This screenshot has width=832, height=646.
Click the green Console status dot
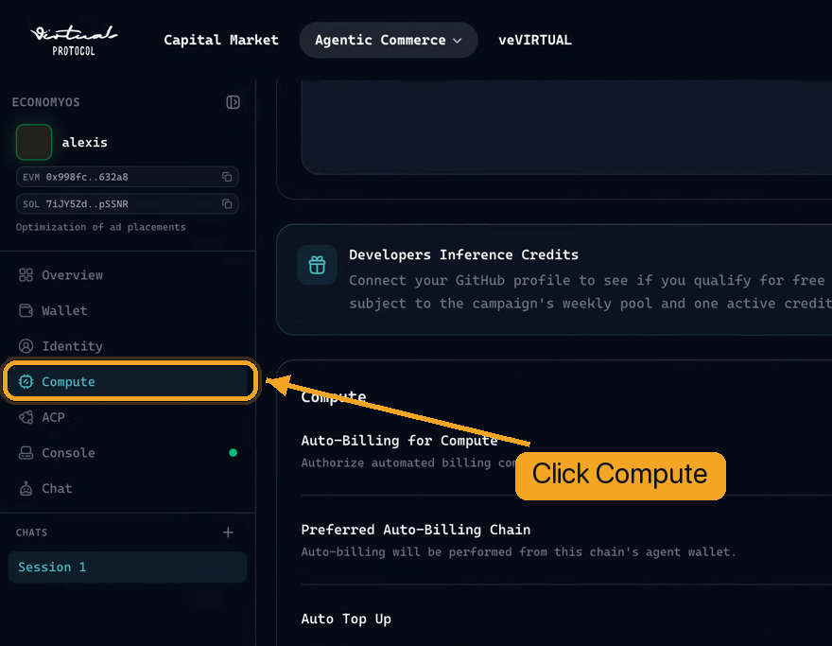(233, 453)
